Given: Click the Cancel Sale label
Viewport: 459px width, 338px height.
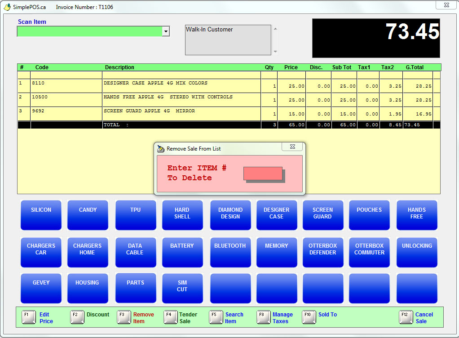Looking at the screenshot, I should point(424,318).
